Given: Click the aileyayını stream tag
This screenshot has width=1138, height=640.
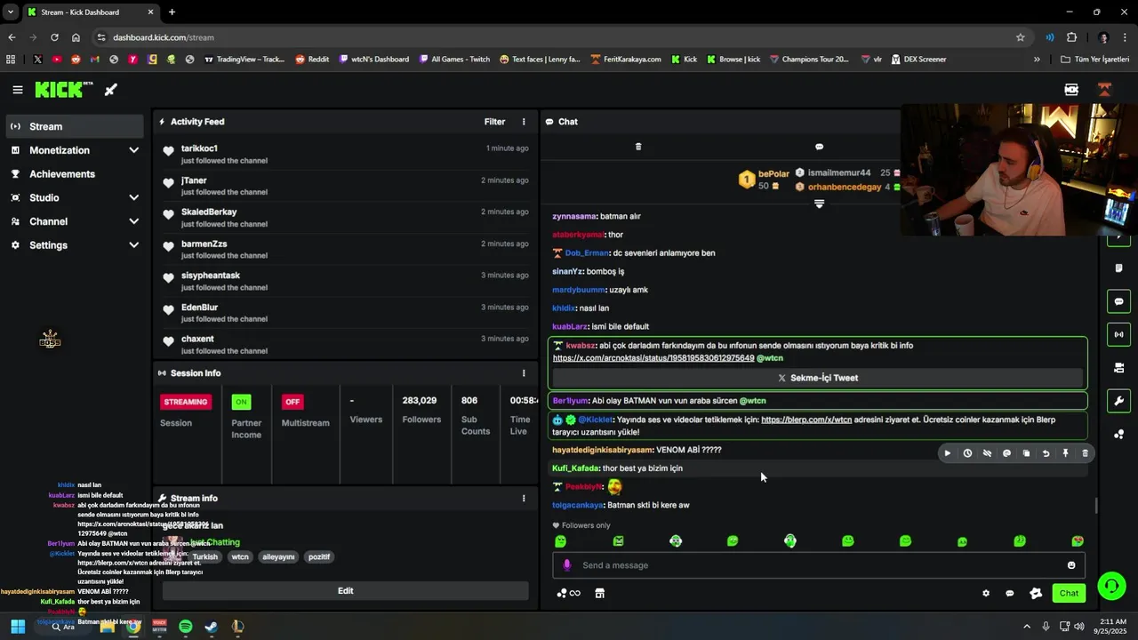Looking at the screenshot, I should [278, 556].
